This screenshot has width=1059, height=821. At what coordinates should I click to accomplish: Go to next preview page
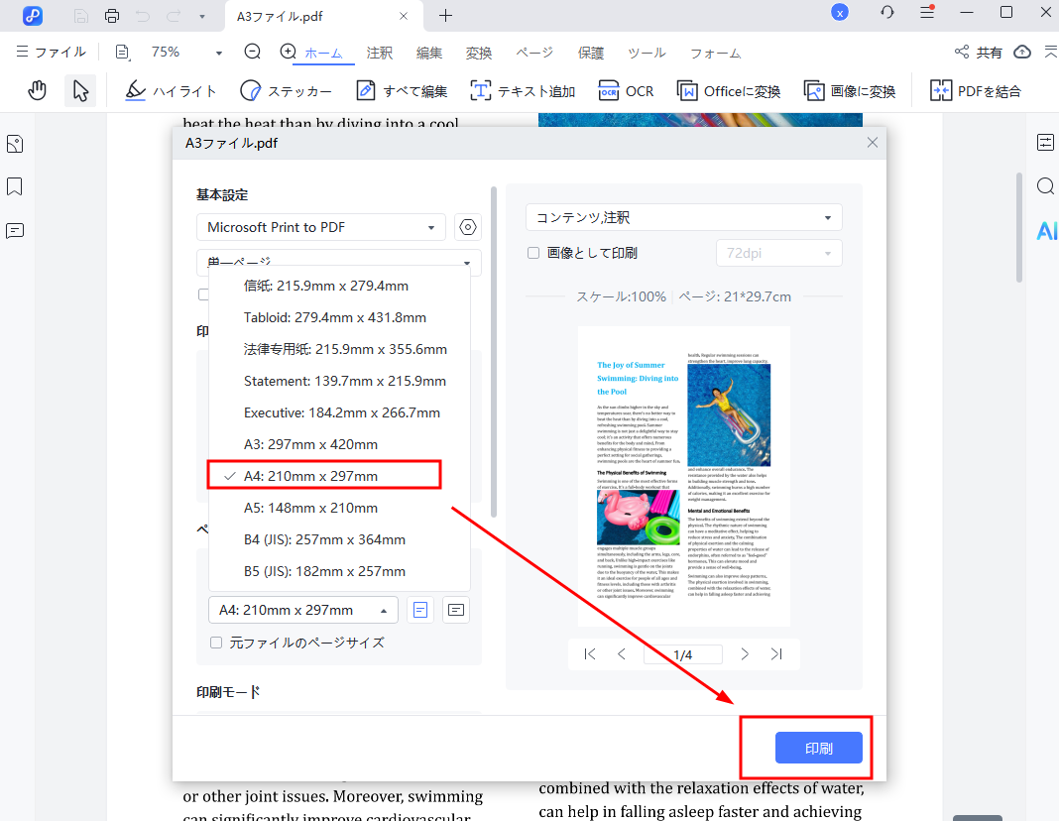[745, 654]
